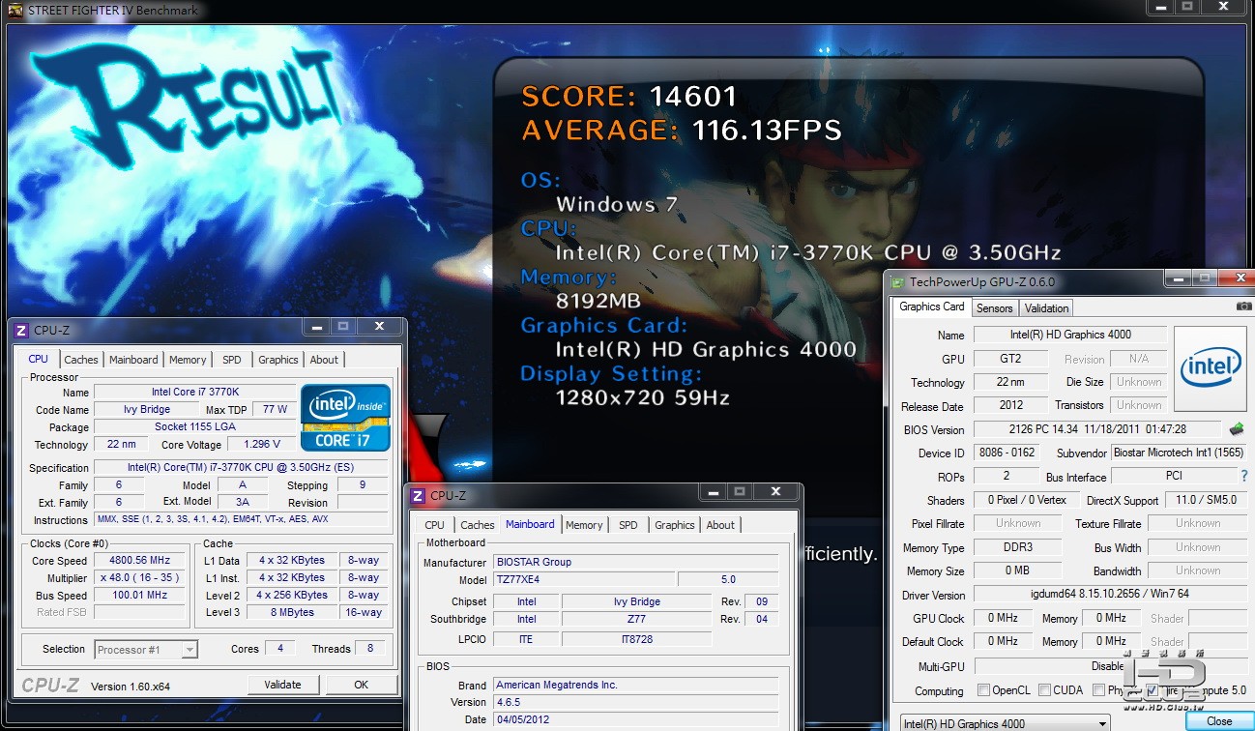Click the Street Fighter IV title bar icon
Screen dimensions: 1255x731
15,11
